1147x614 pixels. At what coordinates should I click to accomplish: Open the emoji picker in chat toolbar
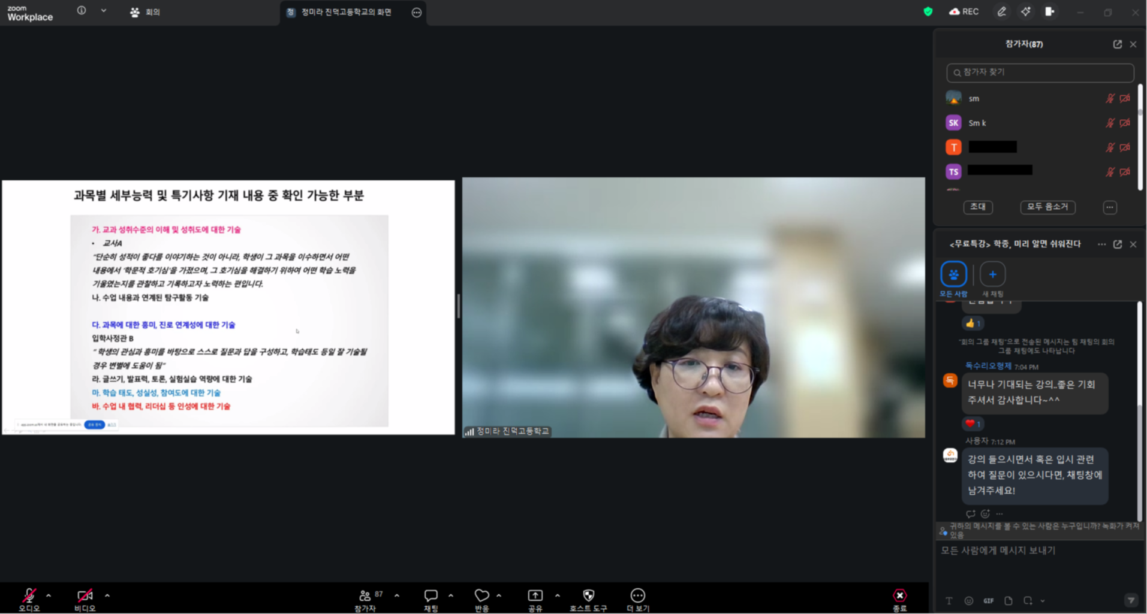click(968, 601)
